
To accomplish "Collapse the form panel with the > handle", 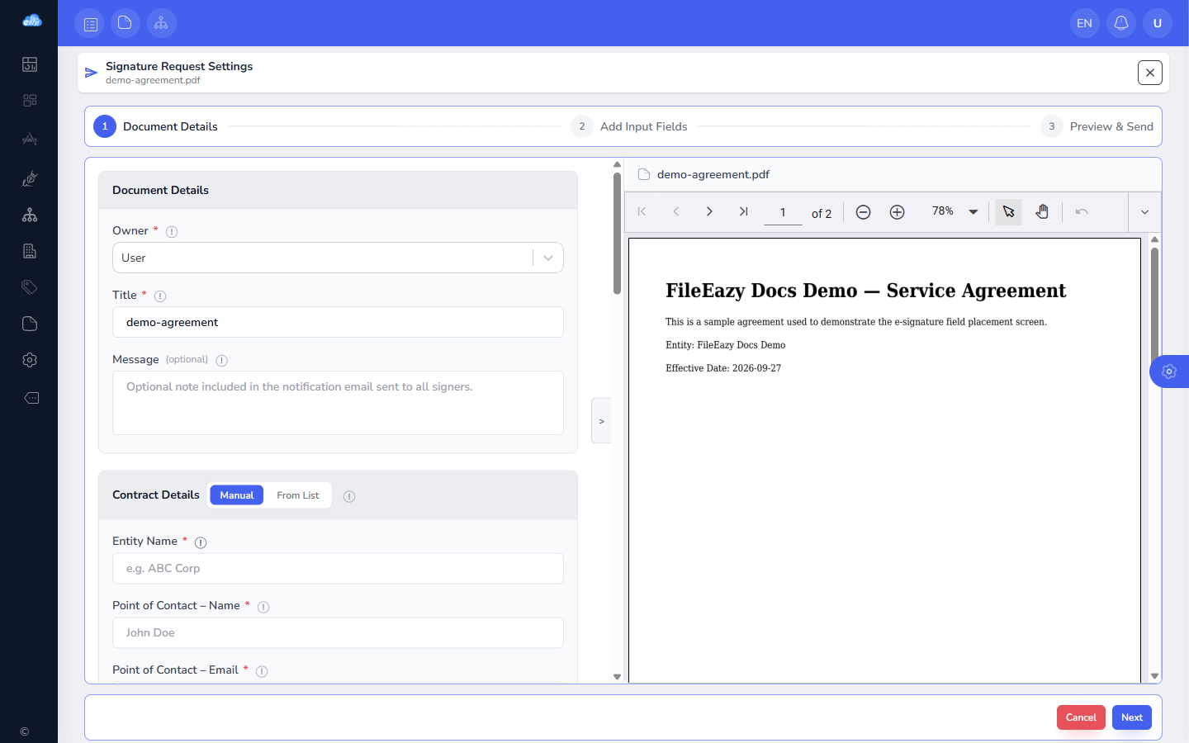I will click(x=601, y=421).
